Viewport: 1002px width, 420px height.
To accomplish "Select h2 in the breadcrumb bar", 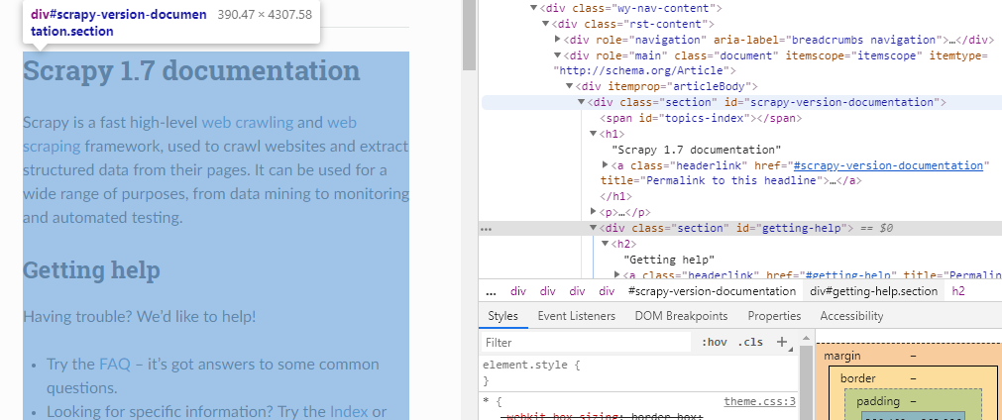I will (958, 291).
